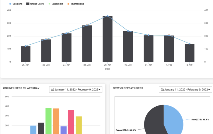Click the 1. Feb online users bar

(169, 49)
